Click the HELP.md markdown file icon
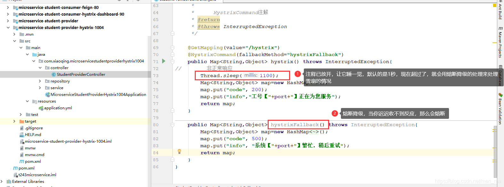The image size is (504, 187). (x=22, y=135)
